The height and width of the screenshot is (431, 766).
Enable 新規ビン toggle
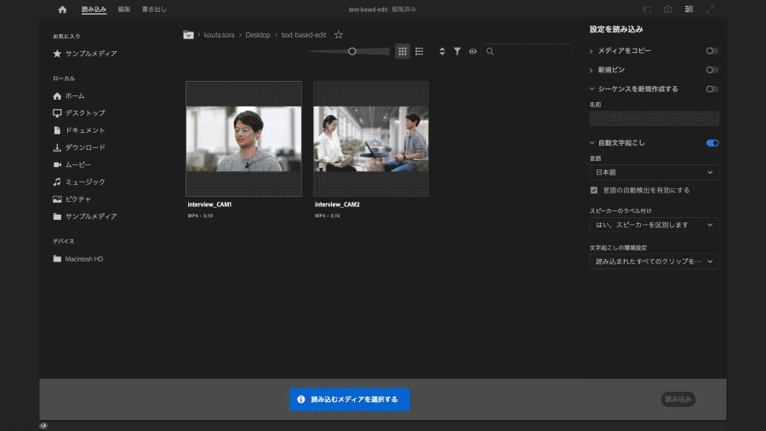coord(712,70)
